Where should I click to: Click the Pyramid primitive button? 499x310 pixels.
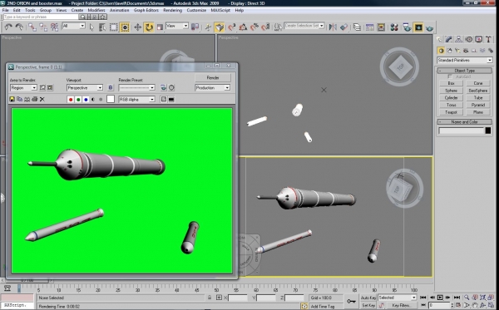coord(478,105)
